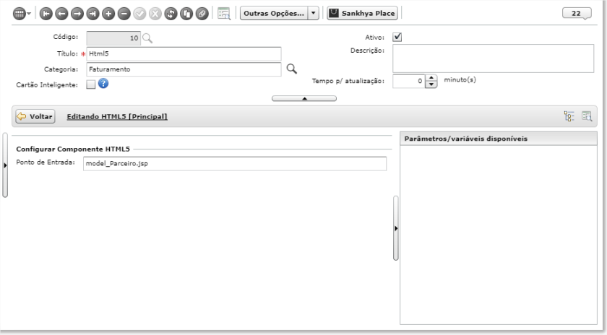Open dropdown arrow beside grid view icon
This screenshot has height=335, width=607.
29,14
